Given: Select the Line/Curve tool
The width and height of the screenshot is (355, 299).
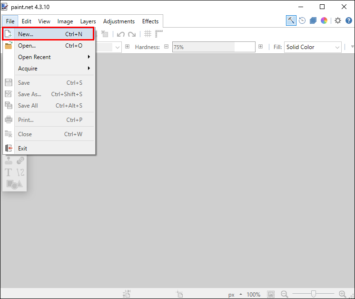Looking at the screenshot, I should 20,172.
